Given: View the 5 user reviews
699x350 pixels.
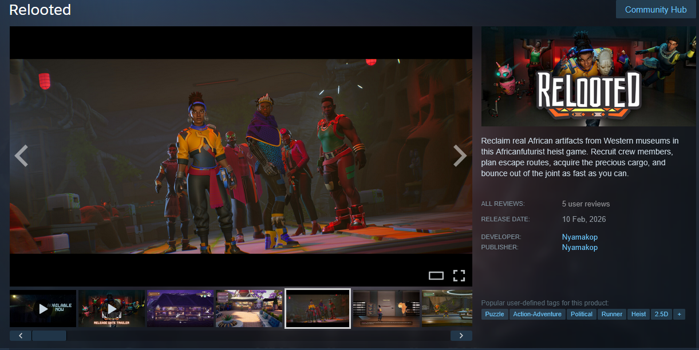Looking at the screenshot, I should coord(586,204).
